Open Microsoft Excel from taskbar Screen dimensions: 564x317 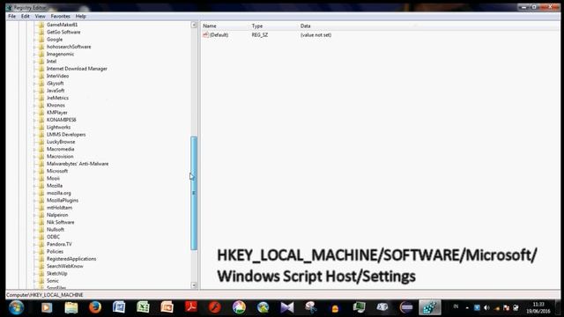[143, 307]
